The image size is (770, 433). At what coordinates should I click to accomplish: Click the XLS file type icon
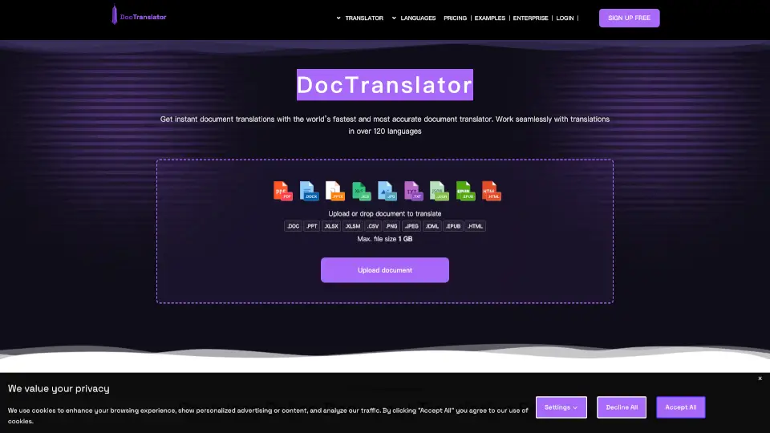(x=362, y=191)
